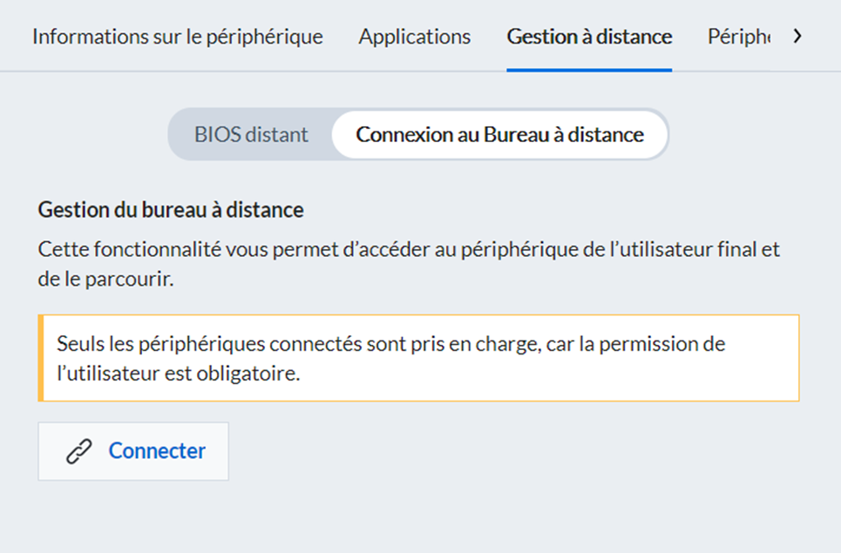
Task: Click the chain link icon beside Connecter
Action: pyautogui.click(x=79, y=451)
